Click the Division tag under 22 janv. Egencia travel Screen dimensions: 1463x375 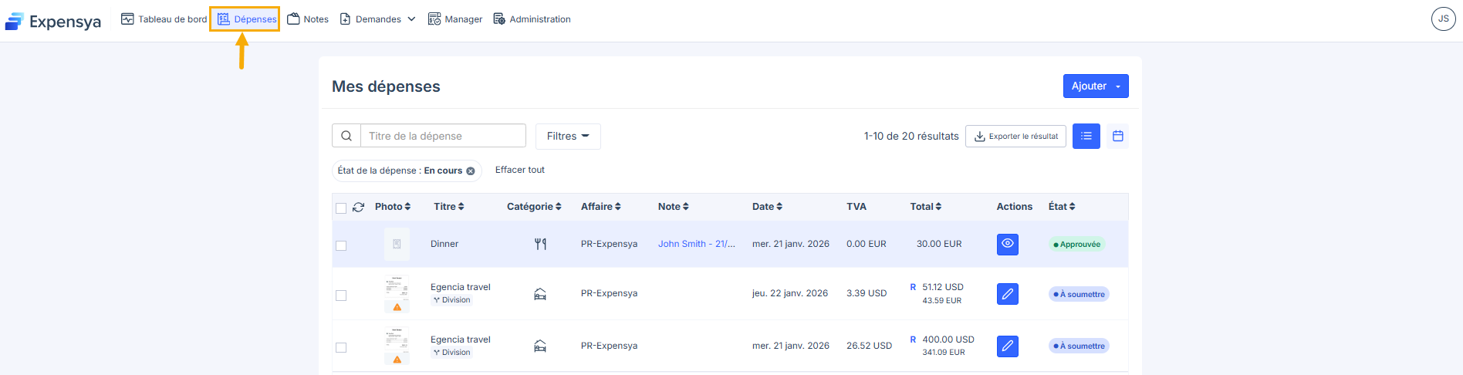[x=451, y=300]
